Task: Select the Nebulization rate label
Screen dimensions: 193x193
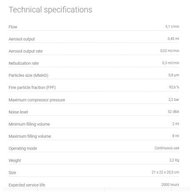Action: point(24,63)
